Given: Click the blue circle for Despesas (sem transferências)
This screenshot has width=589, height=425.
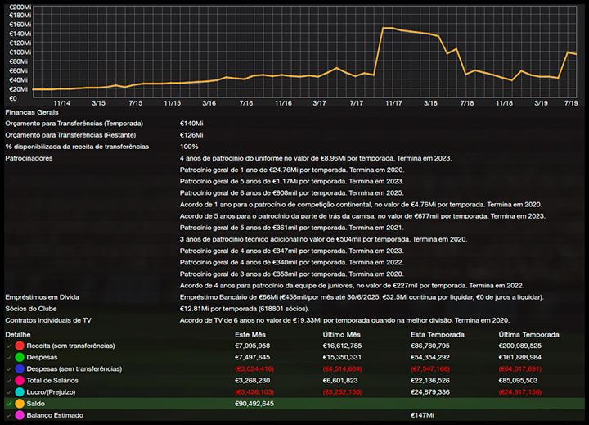Looking at the screenshot, I should [x=20, y=369].
